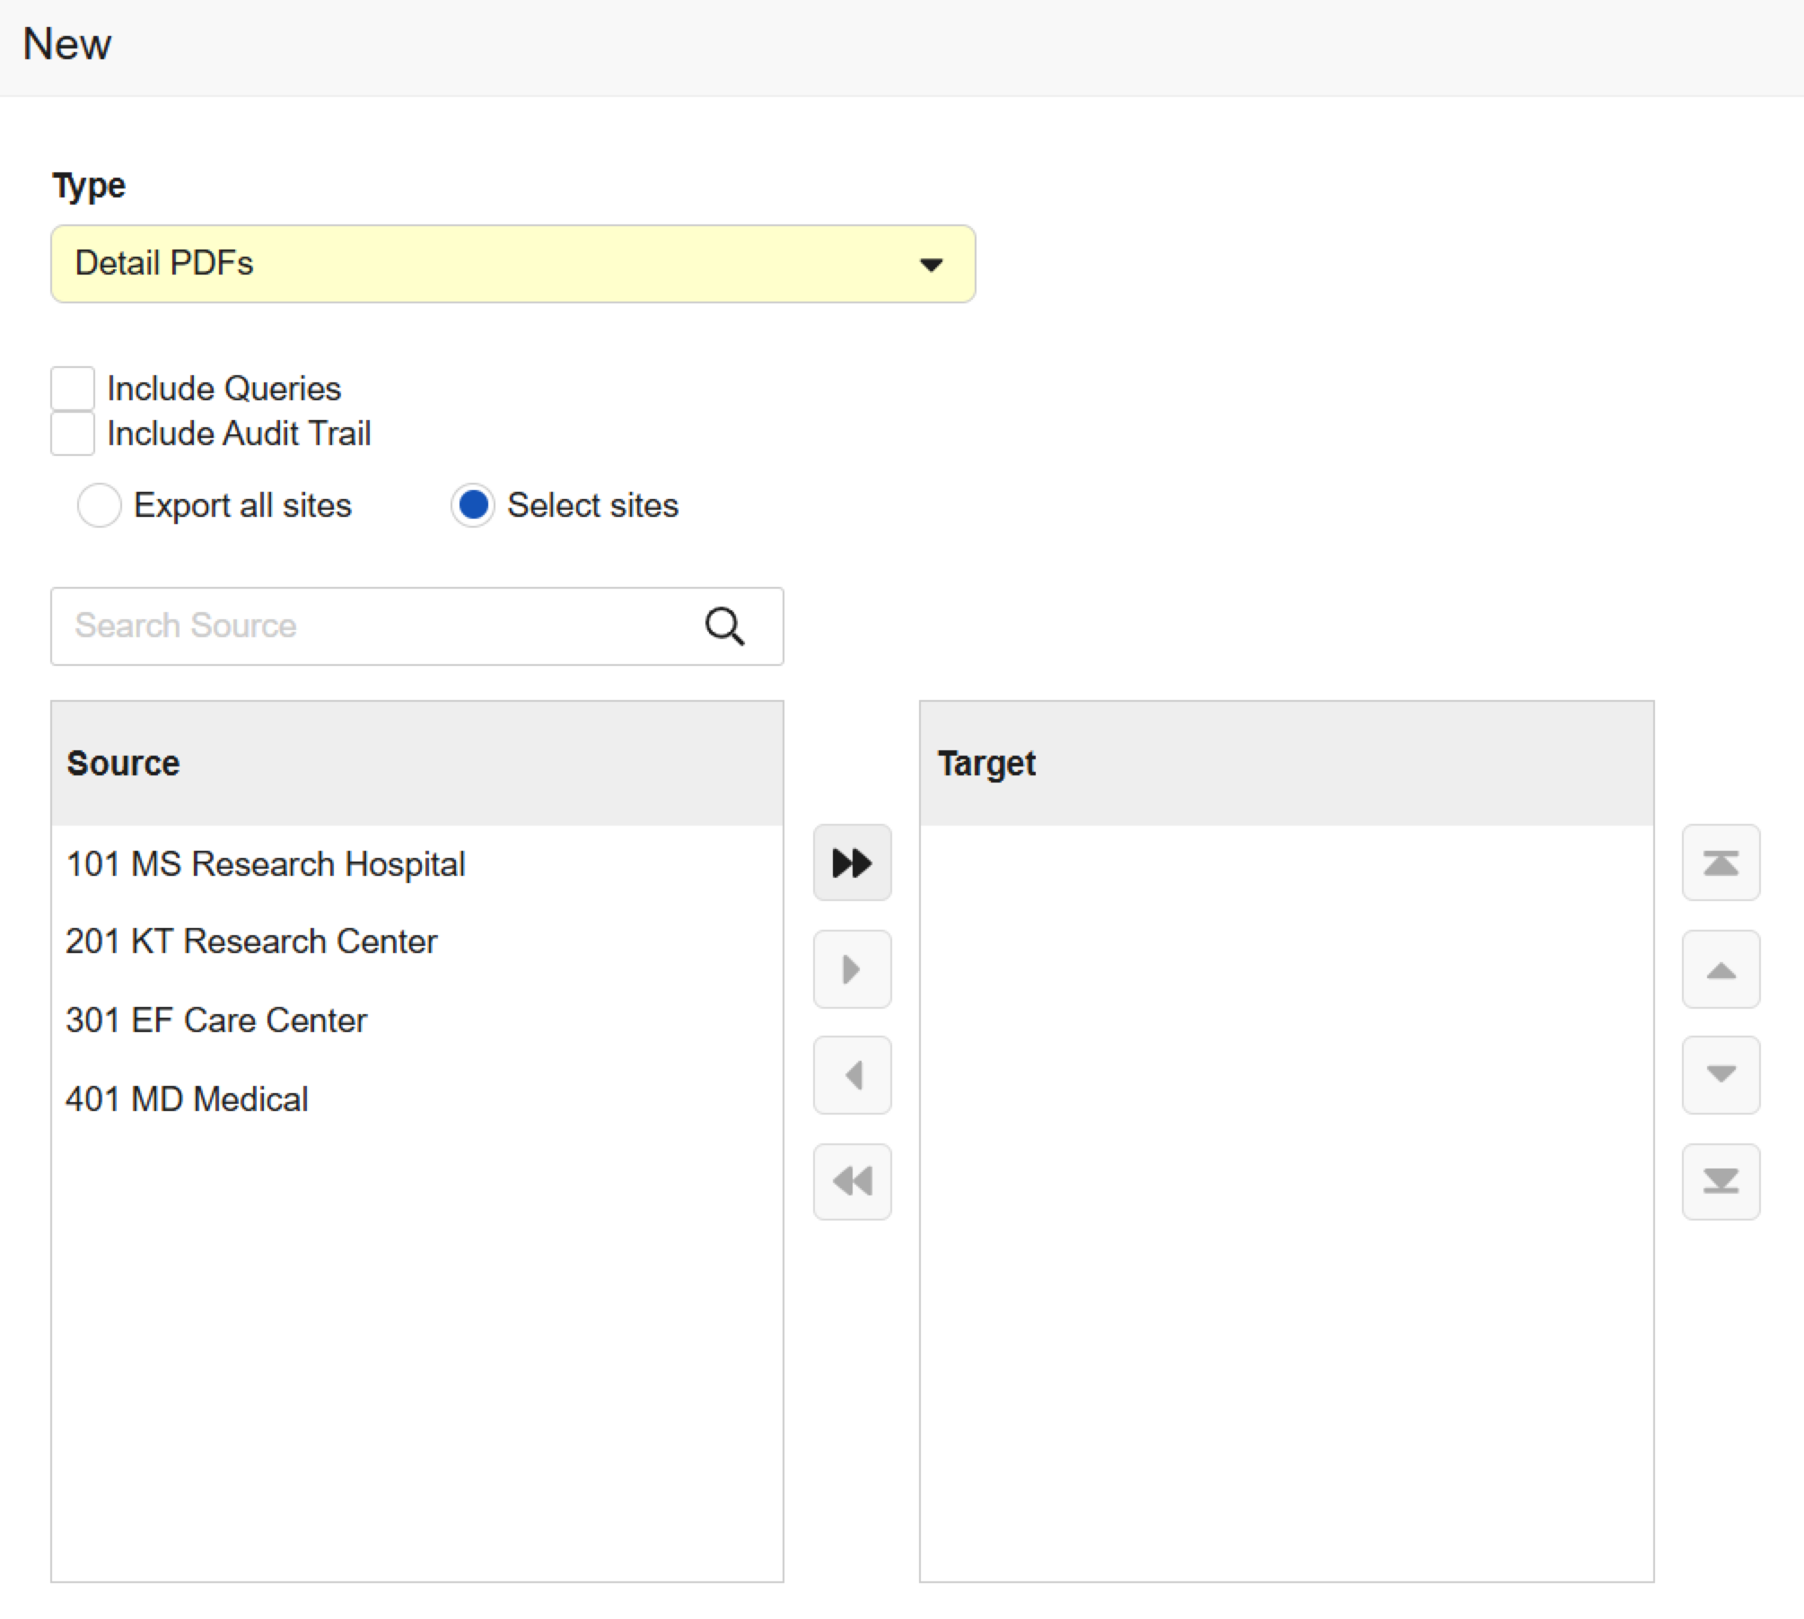The height and width of the screenshot is (1619, 1804).
Task: Select 101 MS Research Hospital in Source
Action: 266,863
